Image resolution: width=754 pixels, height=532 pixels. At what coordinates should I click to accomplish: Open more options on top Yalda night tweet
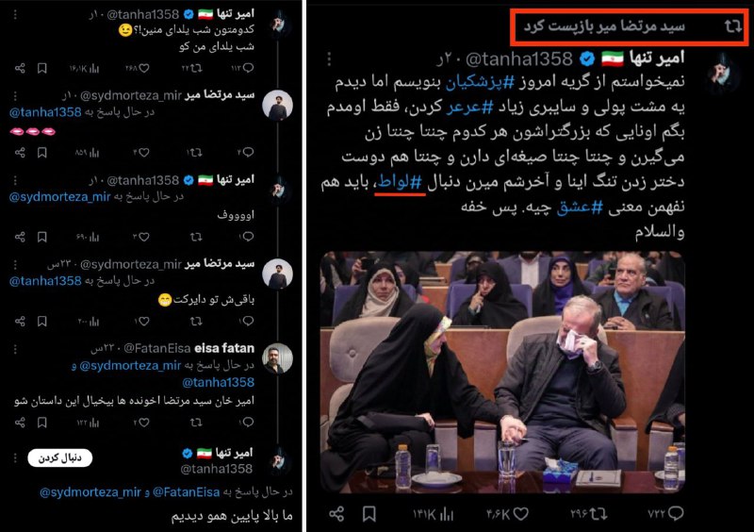tap(15, 15)
